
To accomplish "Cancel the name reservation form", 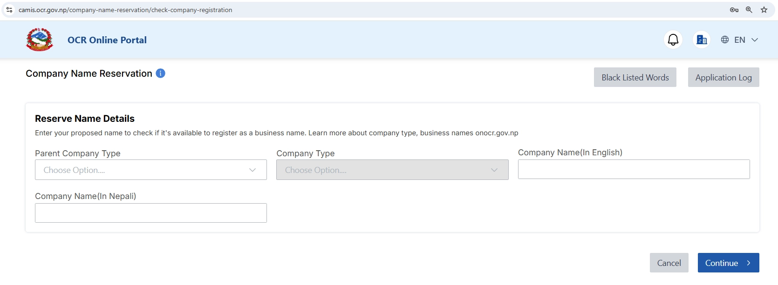I will pos(669,263).
